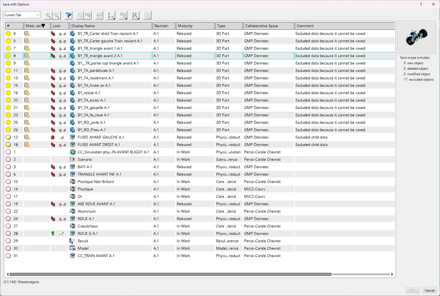
Task: Select the BY_TR_triangle avant 2 A.1 row
Action: click(200, 56)
